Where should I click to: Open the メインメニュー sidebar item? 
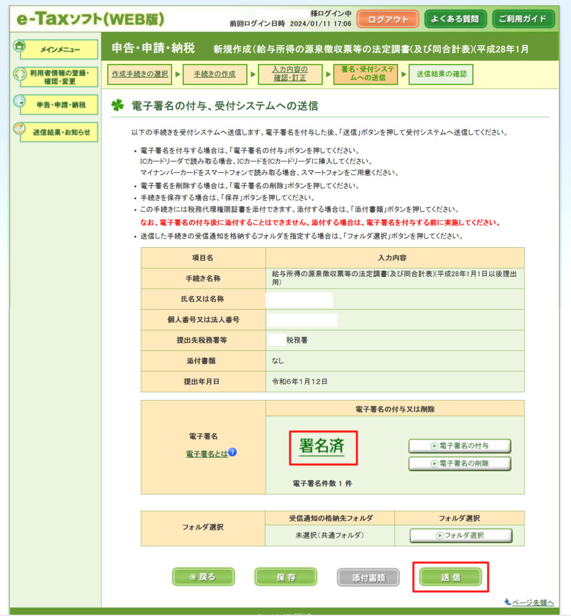pos(60,49)
